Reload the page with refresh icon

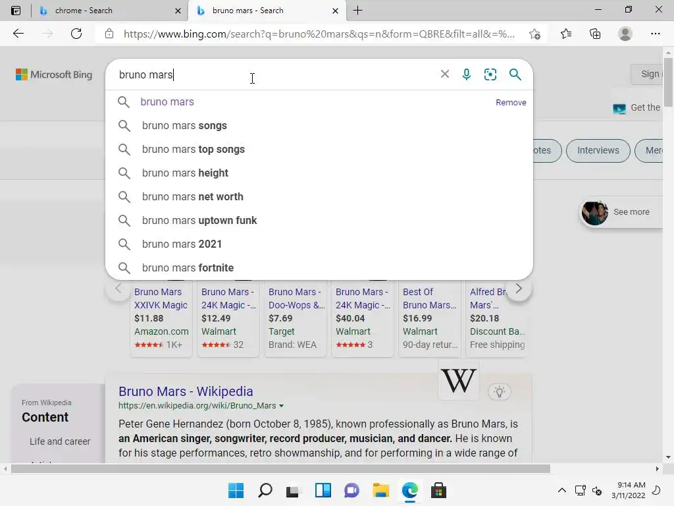pos(76,34)
